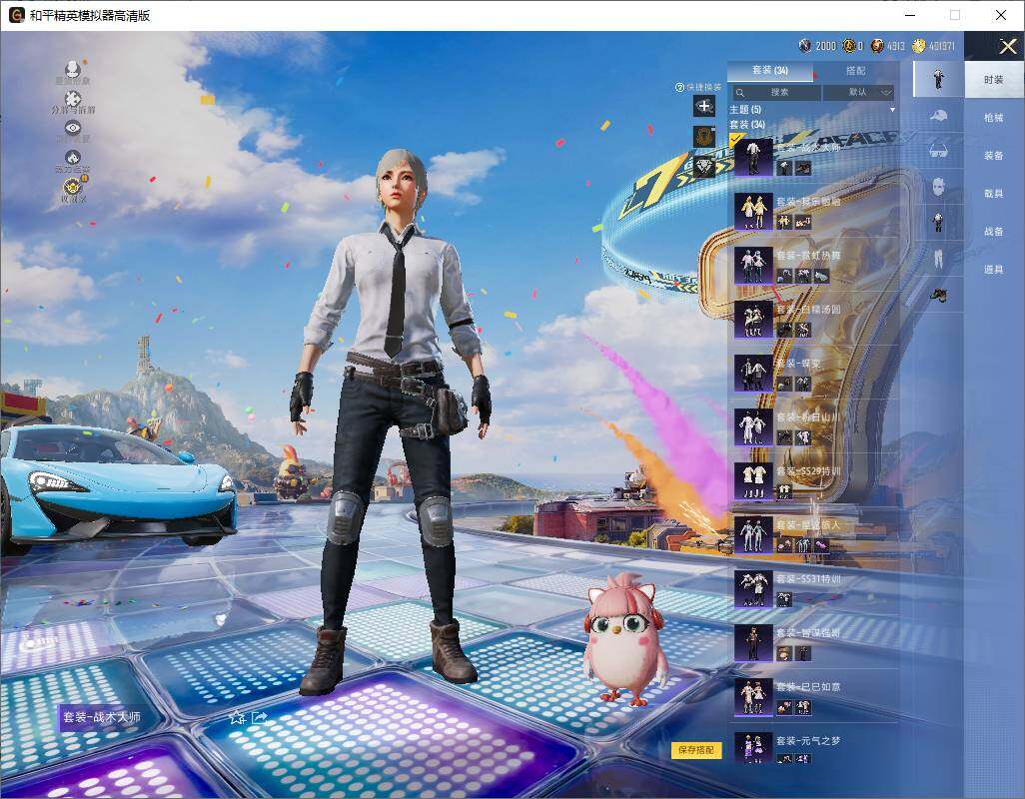Open the 载具 side tab
The height and width of the screenshot is (799, 1025).
[994, 194]
